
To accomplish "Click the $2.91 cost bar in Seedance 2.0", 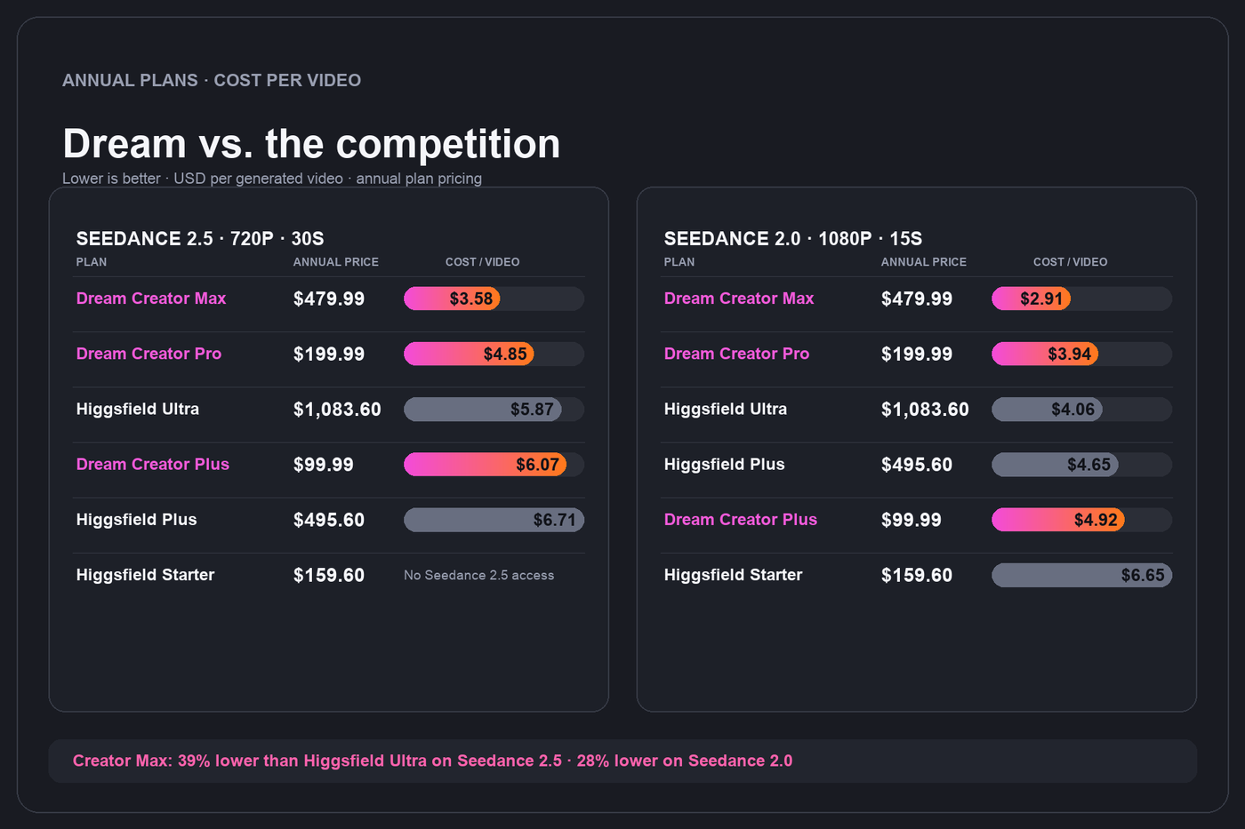I will tap(1031, 299).
